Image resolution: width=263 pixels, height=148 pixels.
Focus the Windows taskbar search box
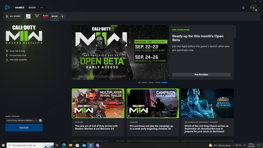[x=30, y=145]
